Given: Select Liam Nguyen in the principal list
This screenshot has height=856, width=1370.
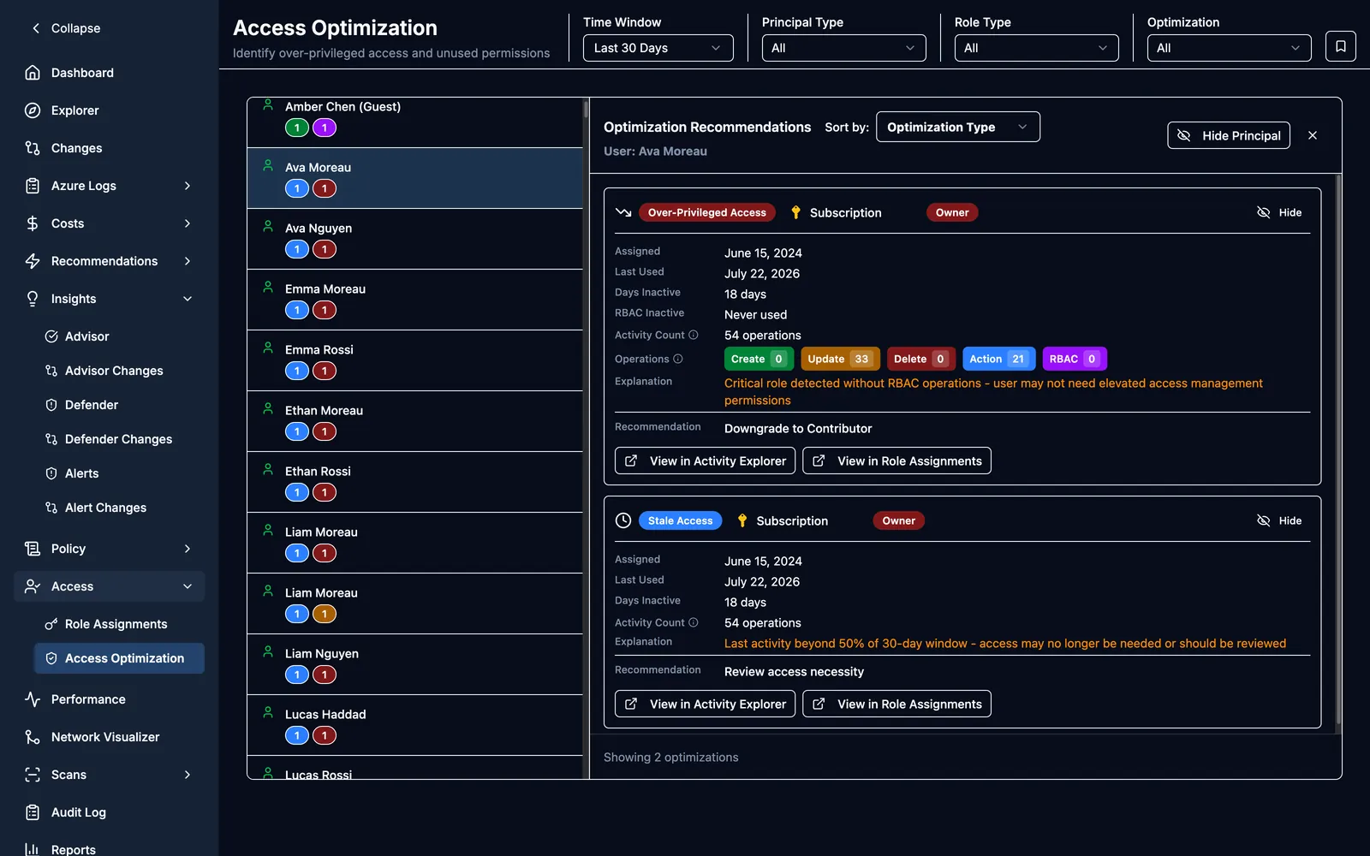Looking at the screenshot, I should 415,664.
